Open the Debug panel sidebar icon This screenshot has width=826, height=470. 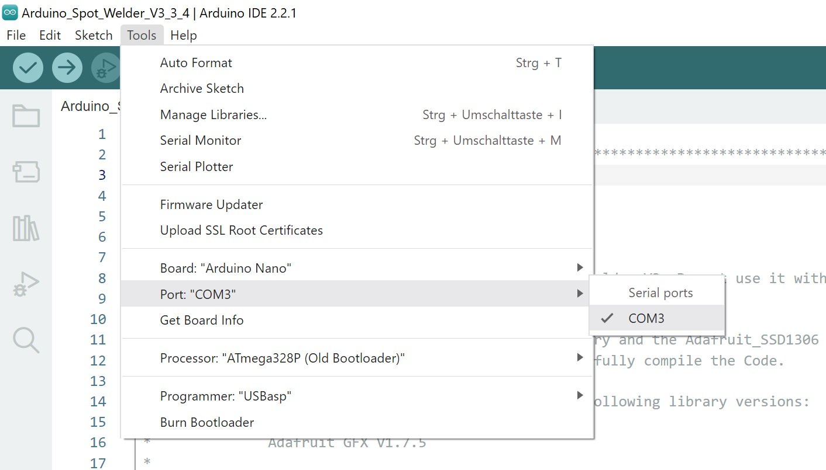[x=26, y=284]
